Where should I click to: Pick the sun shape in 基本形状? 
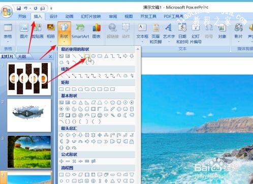[119, 115]
